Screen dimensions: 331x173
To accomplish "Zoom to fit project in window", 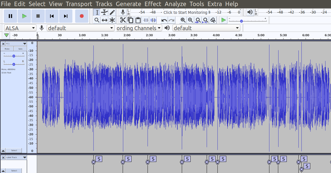I will coord(206,20).
